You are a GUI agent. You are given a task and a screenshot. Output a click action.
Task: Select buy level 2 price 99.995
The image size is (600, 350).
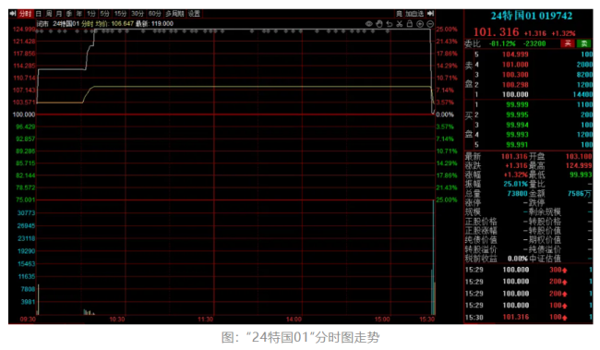click(517, 115)
